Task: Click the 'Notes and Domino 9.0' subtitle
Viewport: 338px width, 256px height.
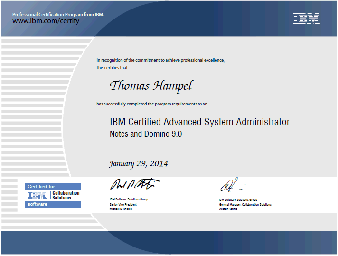Action: (x=146, y=134)
